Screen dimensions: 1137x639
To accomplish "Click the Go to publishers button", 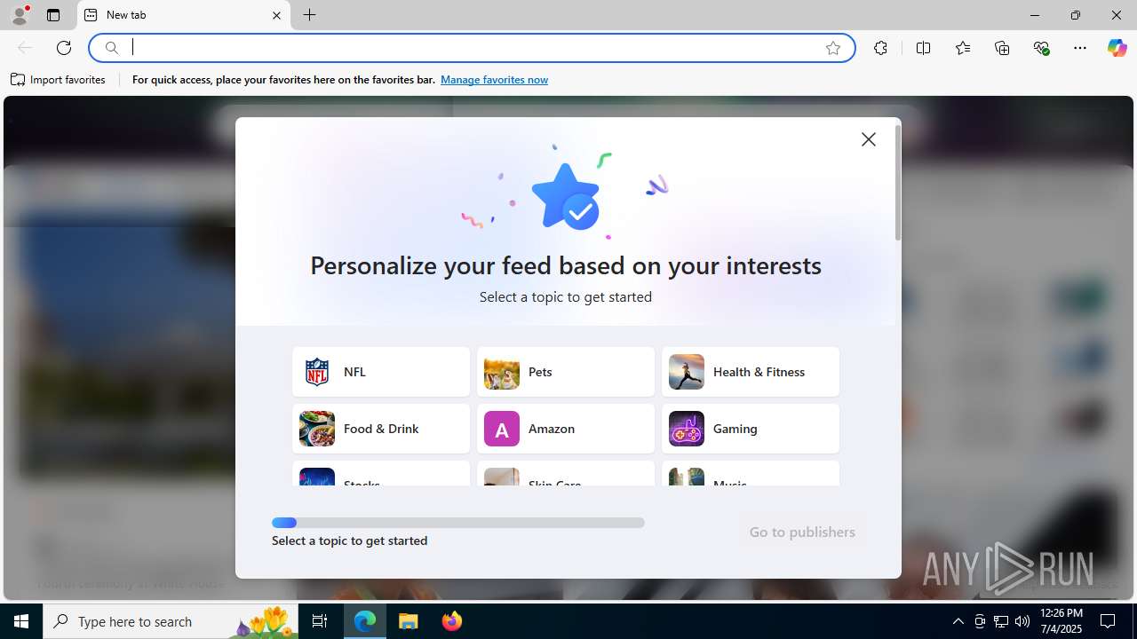I will 802,532.
